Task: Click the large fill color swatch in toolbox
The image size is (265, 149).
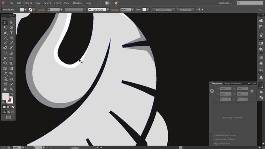Action: coord(5,96)
